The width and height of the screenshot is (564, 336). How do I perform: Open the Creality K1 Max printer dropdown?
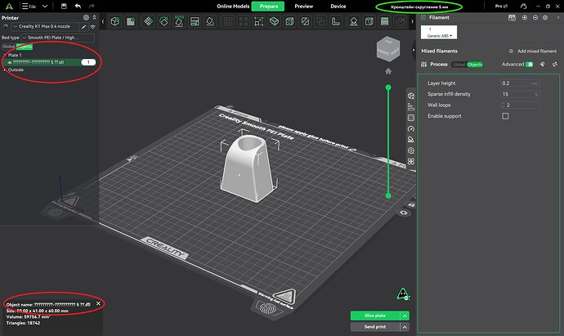click(x=45, y=27)
